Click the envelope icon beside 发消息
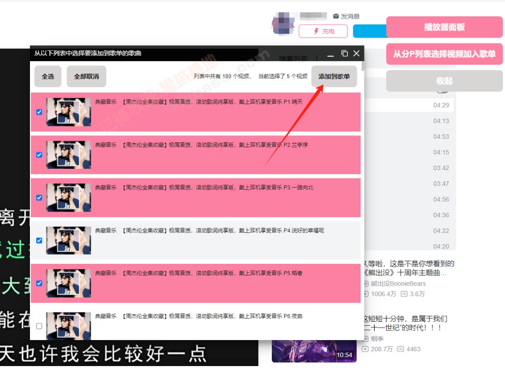The height and width of the screenshot is (368, 505). 336,16
